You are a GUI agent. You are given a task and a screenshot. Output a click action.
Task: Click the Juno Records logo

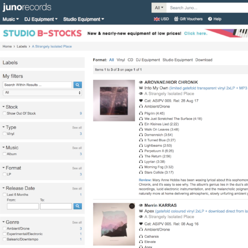tap(27, 7)
